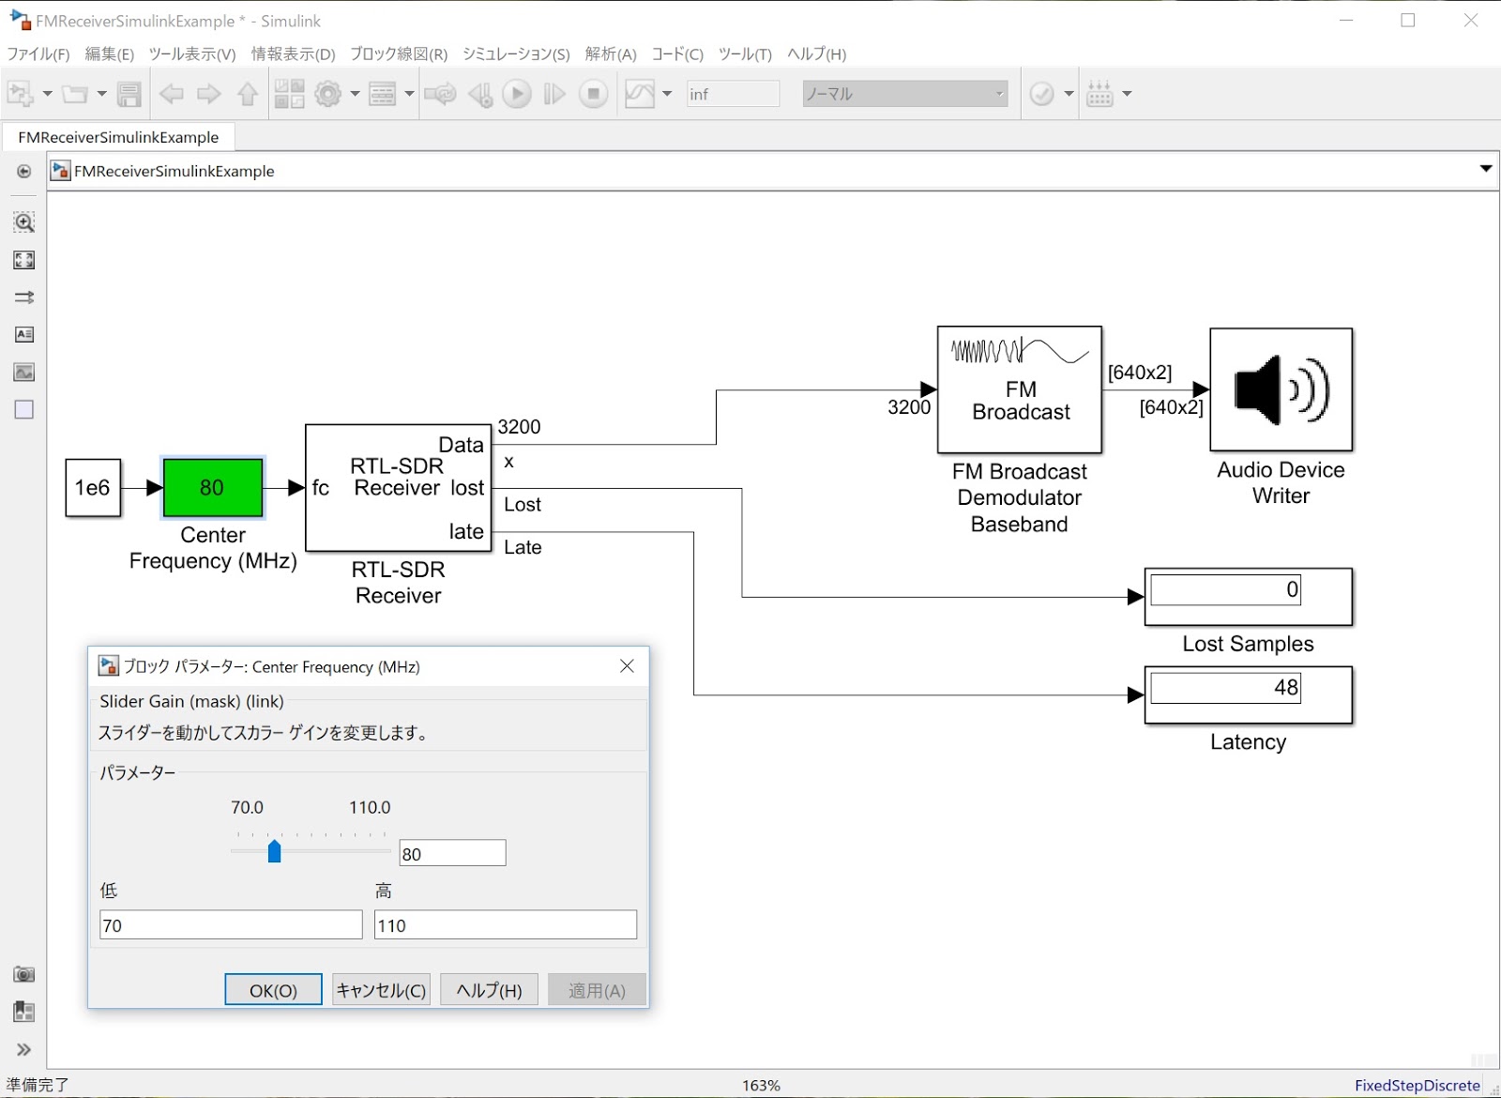
Task: Select the zoom tool in the left sidebar
Action: pyautogui.click(x=23, y=222)
